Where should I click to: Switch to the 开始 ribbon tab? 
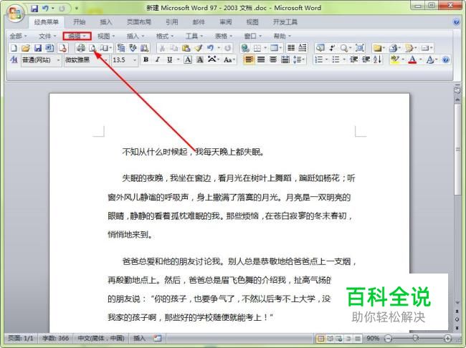tap(79, 22)
